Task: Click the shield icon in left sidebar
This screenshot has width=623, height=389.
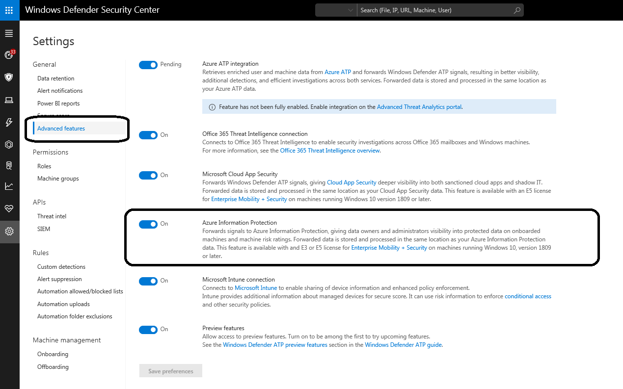Action: [9, 77]
